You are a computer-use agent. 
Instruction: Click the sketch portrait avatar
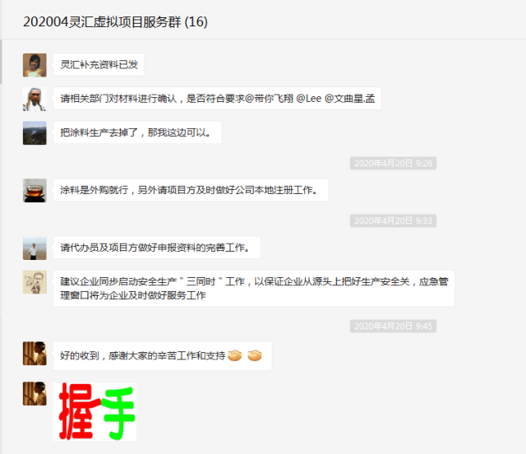coord(35,282)
